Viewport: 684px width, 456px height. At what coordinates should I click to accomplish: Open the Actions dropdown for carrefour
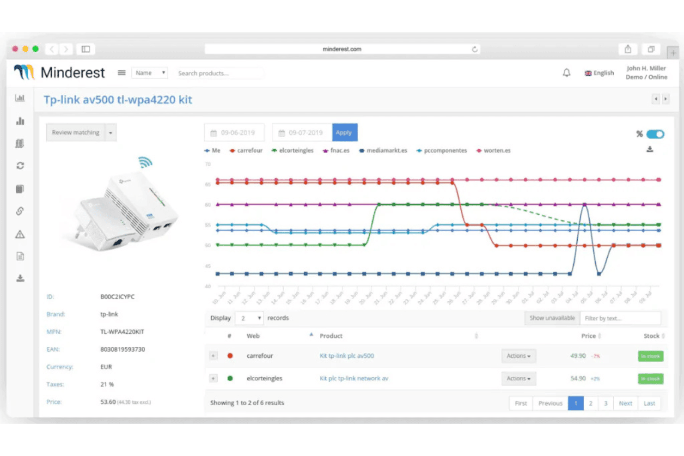[x=519, y=356]
